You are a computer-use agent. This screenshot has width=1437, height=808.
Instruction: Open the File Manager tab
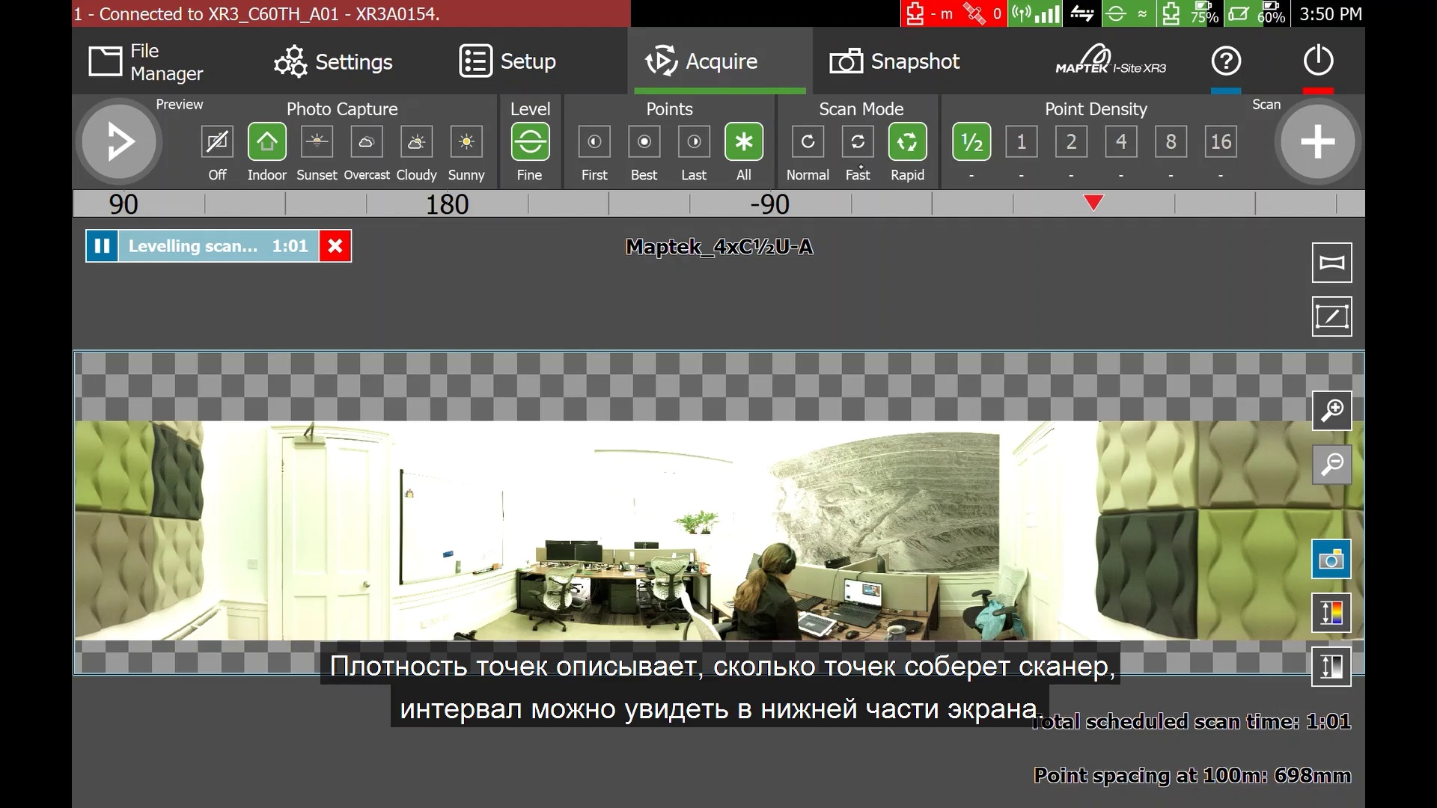pyautogui.click(x=147, y=62)
